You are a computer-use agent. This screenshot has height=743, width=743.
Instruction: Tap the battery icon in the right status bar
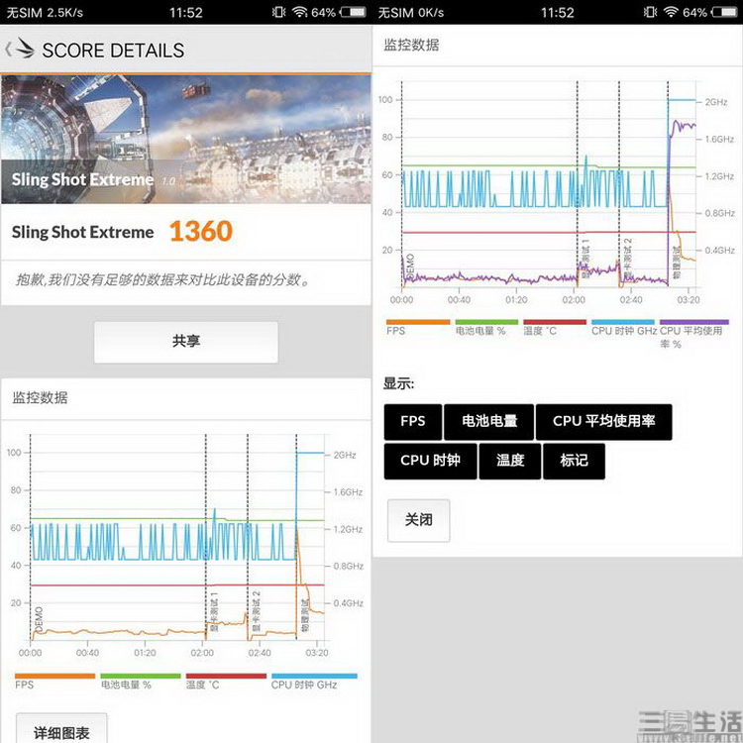pyautogui.click(x=724, y=12)
